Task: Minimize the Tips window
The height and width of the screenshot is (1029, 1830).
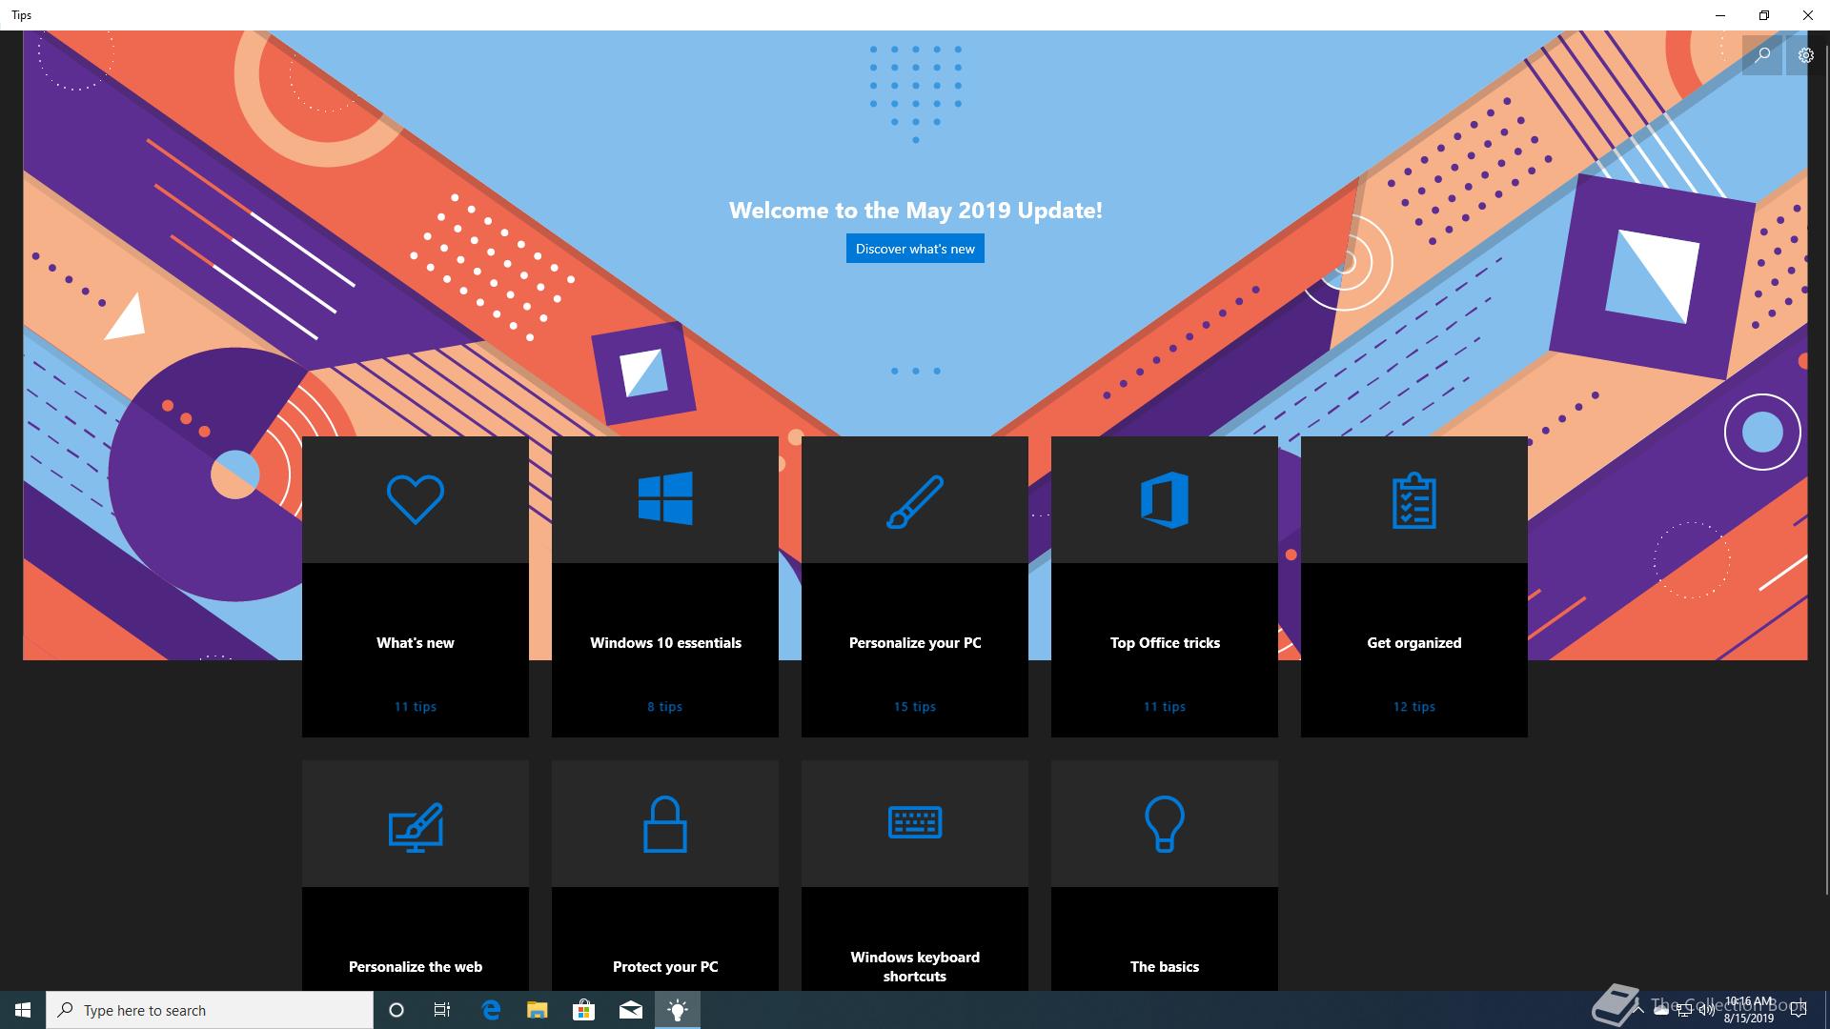Action: [1720, 15]
